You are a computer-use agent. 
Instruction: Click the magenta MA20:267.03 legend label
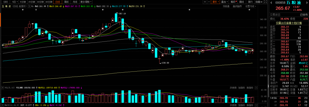pos(71,6)
